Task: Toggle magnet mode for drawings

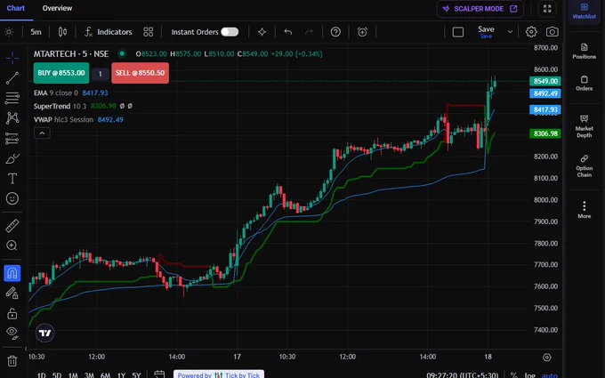Action: (x=12, y=273)
